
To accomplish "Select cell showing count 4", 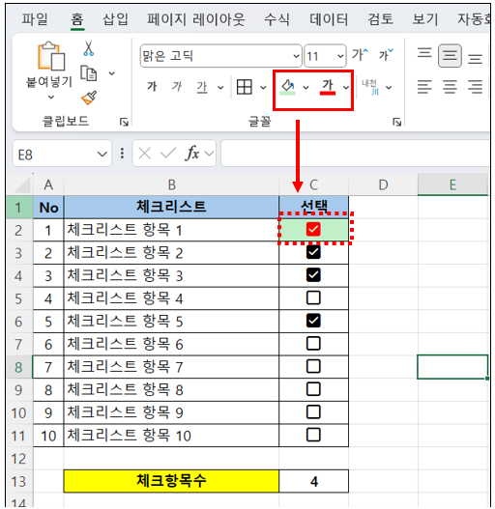I will click(x=313, y=481).
